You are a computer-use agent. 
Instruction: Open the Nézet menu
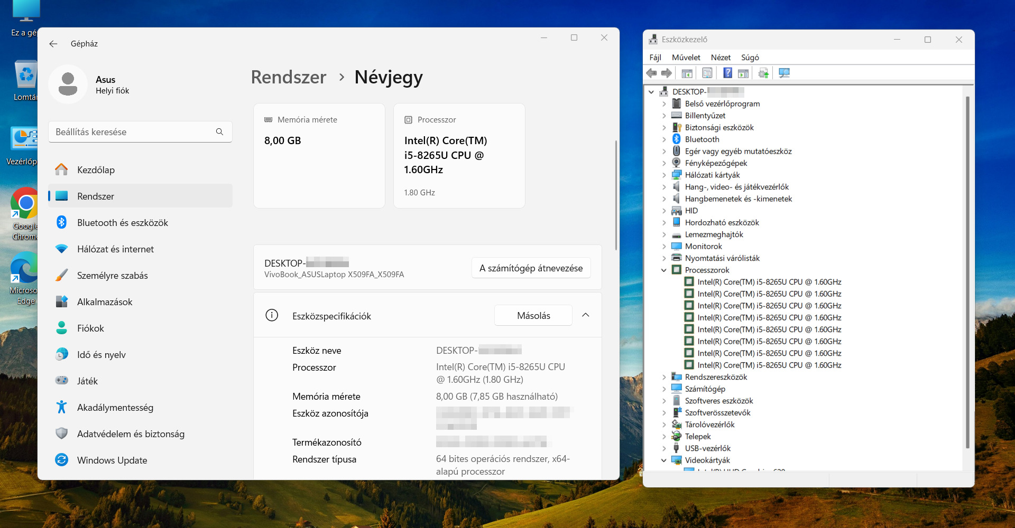click(721, 57)
